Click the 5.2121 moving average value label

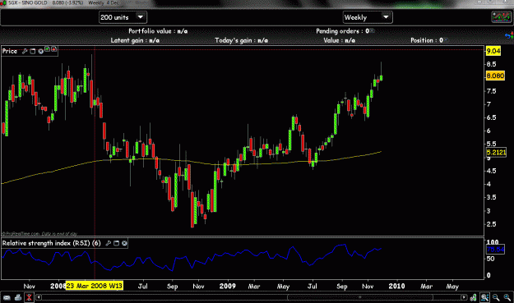(496, 153)
